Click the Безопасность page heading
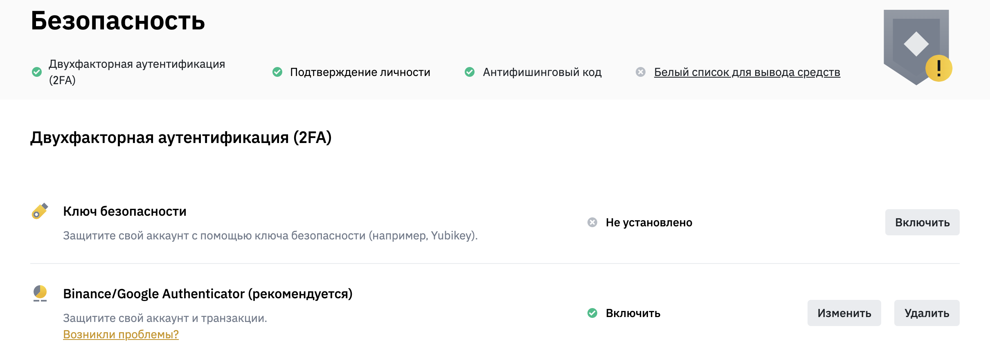This screenshot has height=362, width=990. pos(118,20)
